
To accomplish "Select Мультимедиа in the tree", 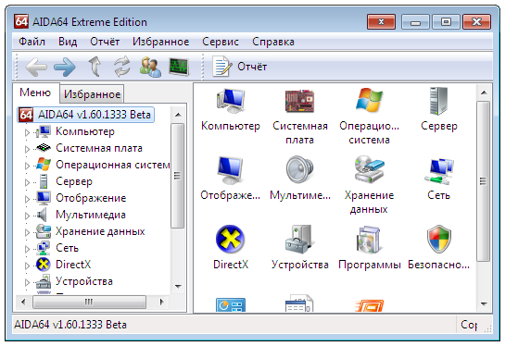I will [91, 215].
